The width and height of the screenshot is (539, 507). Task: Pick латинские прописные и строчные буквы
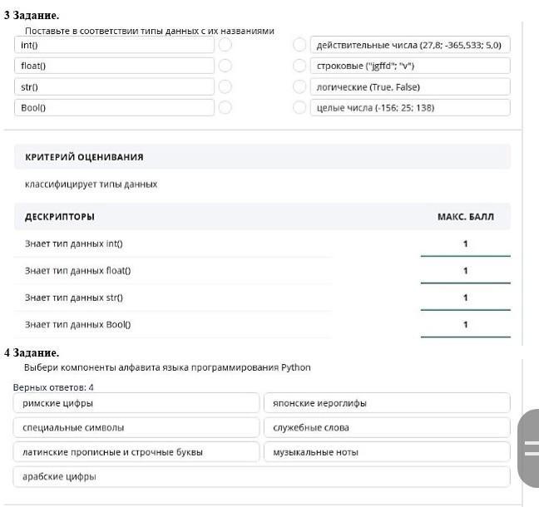[136, 452]
